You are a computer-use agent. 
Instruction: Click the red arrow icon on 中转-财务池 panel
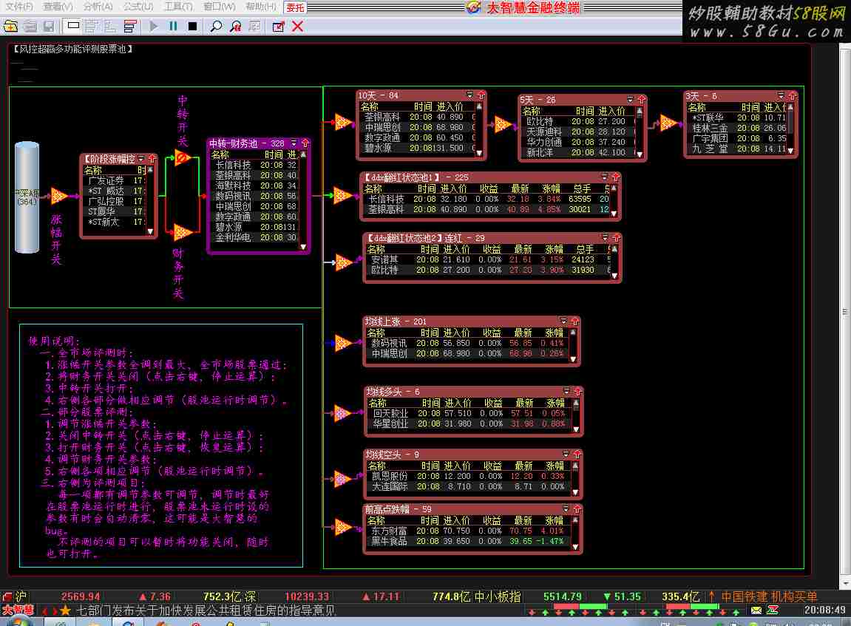pos(305,143)
